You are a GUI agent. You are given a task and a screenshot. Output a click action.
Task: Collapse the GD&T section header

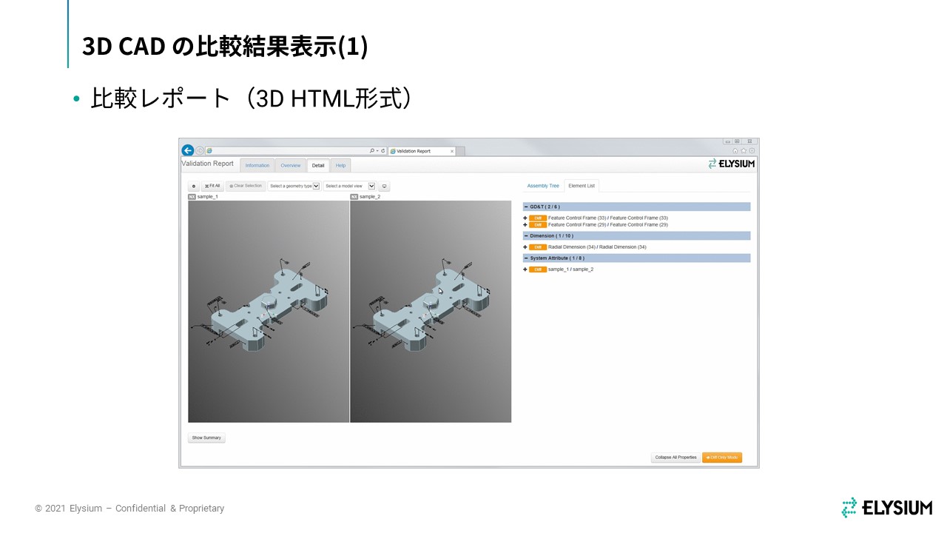pos(526,207)
